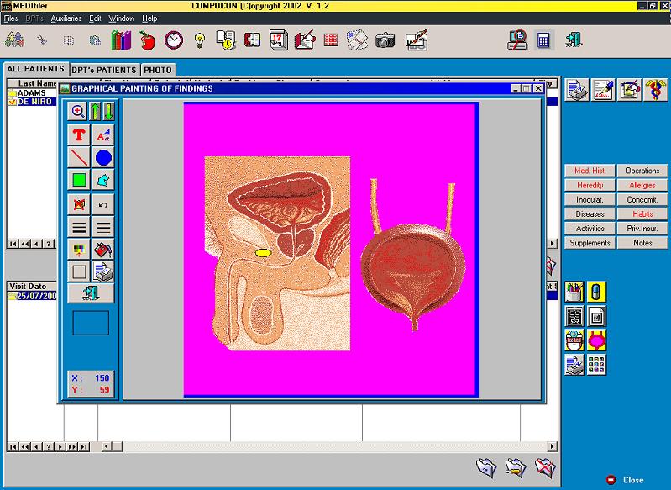Choose the thinner line width option

[x=79, y=227]
